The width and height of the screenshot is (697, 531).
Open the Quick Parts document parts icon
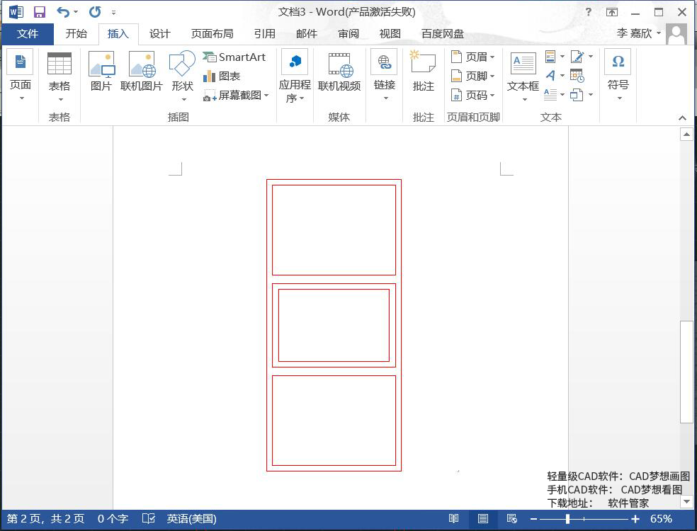554,57
